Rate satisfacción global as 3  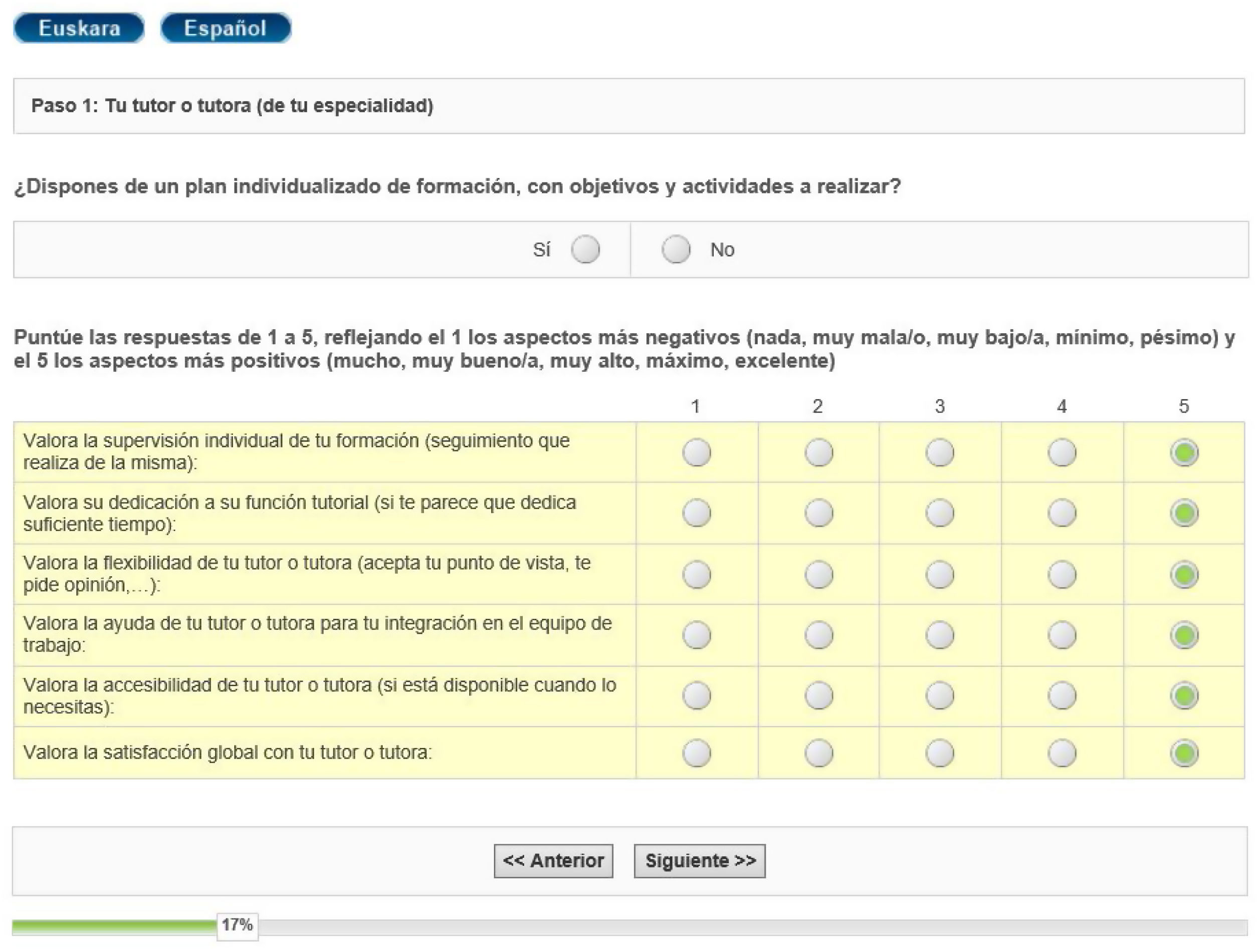click(940, 753)
